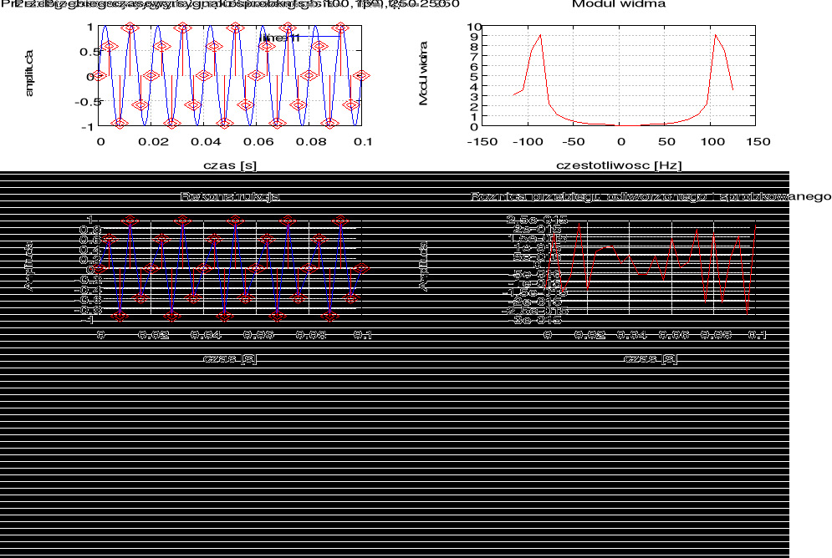Select the 'amplituda' y-axis label in the top-left plot
This screenshot has height=558, width=832.
point(29,74)
